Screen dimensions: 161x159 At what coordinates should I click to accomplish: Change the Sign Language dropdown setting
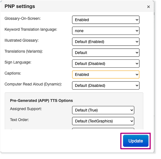tap(106, 64)
